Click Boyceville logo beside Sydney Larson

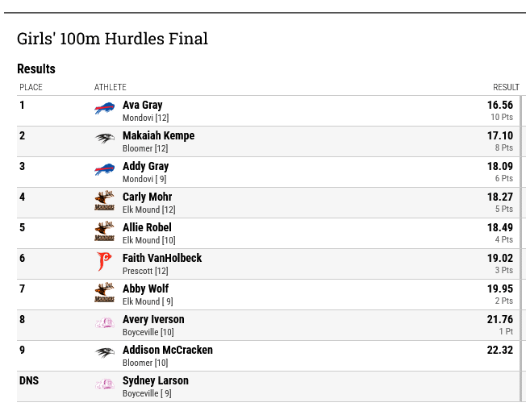105,384
